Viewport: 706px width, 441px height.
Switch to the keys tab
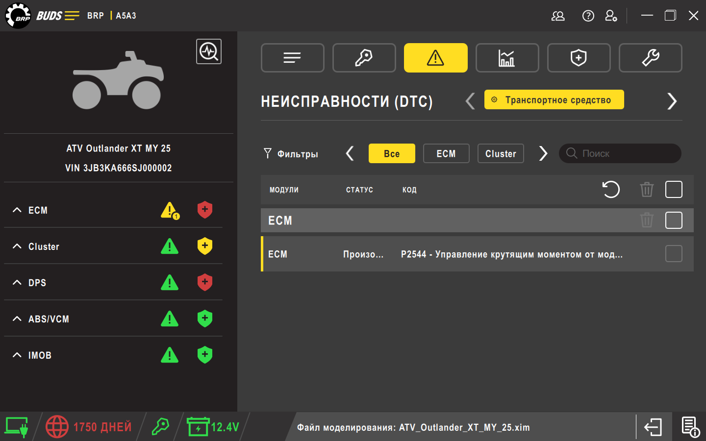pyautogui.click(x=364, y=58)
